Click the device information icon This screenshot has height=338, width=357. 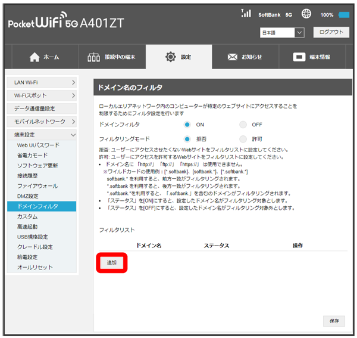point(299,57)
